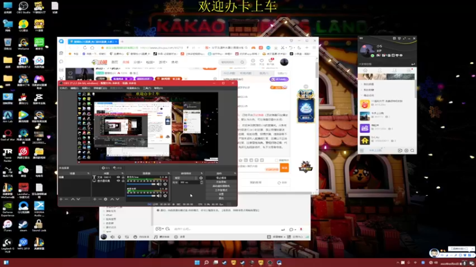Open the OBS transition type dropdown

click(186, 178)
